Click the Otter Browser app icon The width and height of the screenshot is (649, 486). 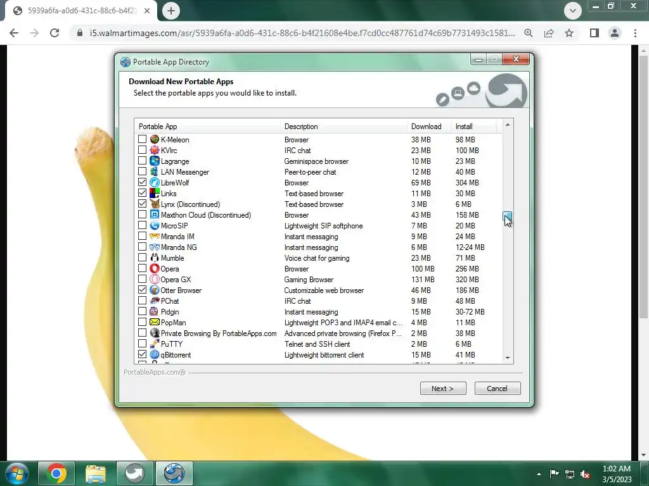[x=155, y=290]
